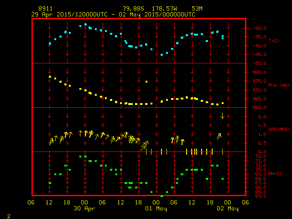The width and height of the screenshot is (292, 219).
Task: Click the end date '02 May 2015/000000UTC'
Action: (x=157, y=15)
